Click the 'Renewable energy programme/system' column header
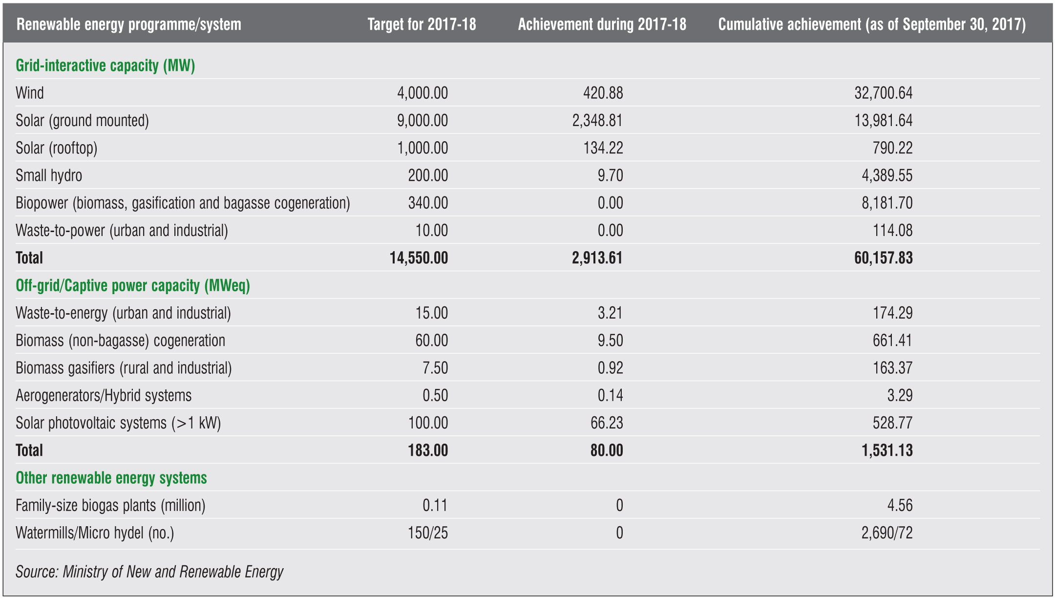 tap(128, 24)
